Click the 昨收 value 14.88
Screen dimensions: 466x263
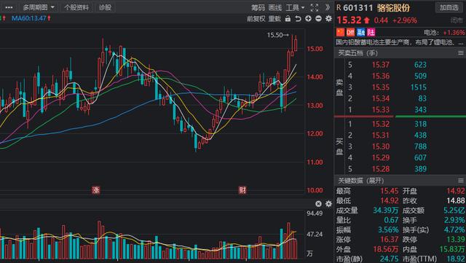tap(456, 200)
